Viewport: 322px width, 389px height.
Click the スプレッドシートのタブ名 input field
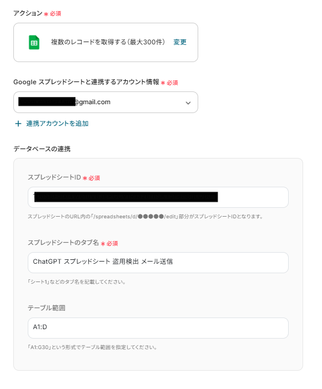click(158, 263)
